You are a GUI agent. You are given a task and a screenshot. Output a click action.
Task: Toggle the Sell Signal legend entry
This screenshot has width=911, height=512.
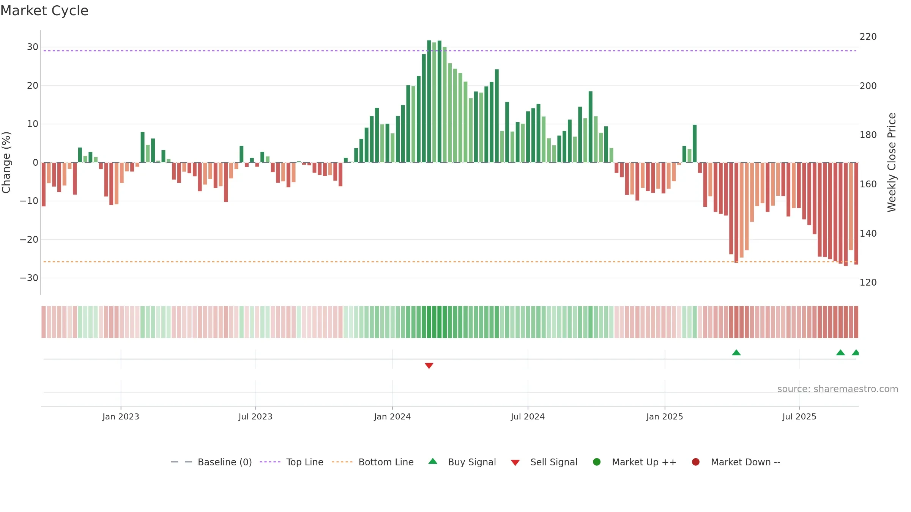(x=544, y=462)
